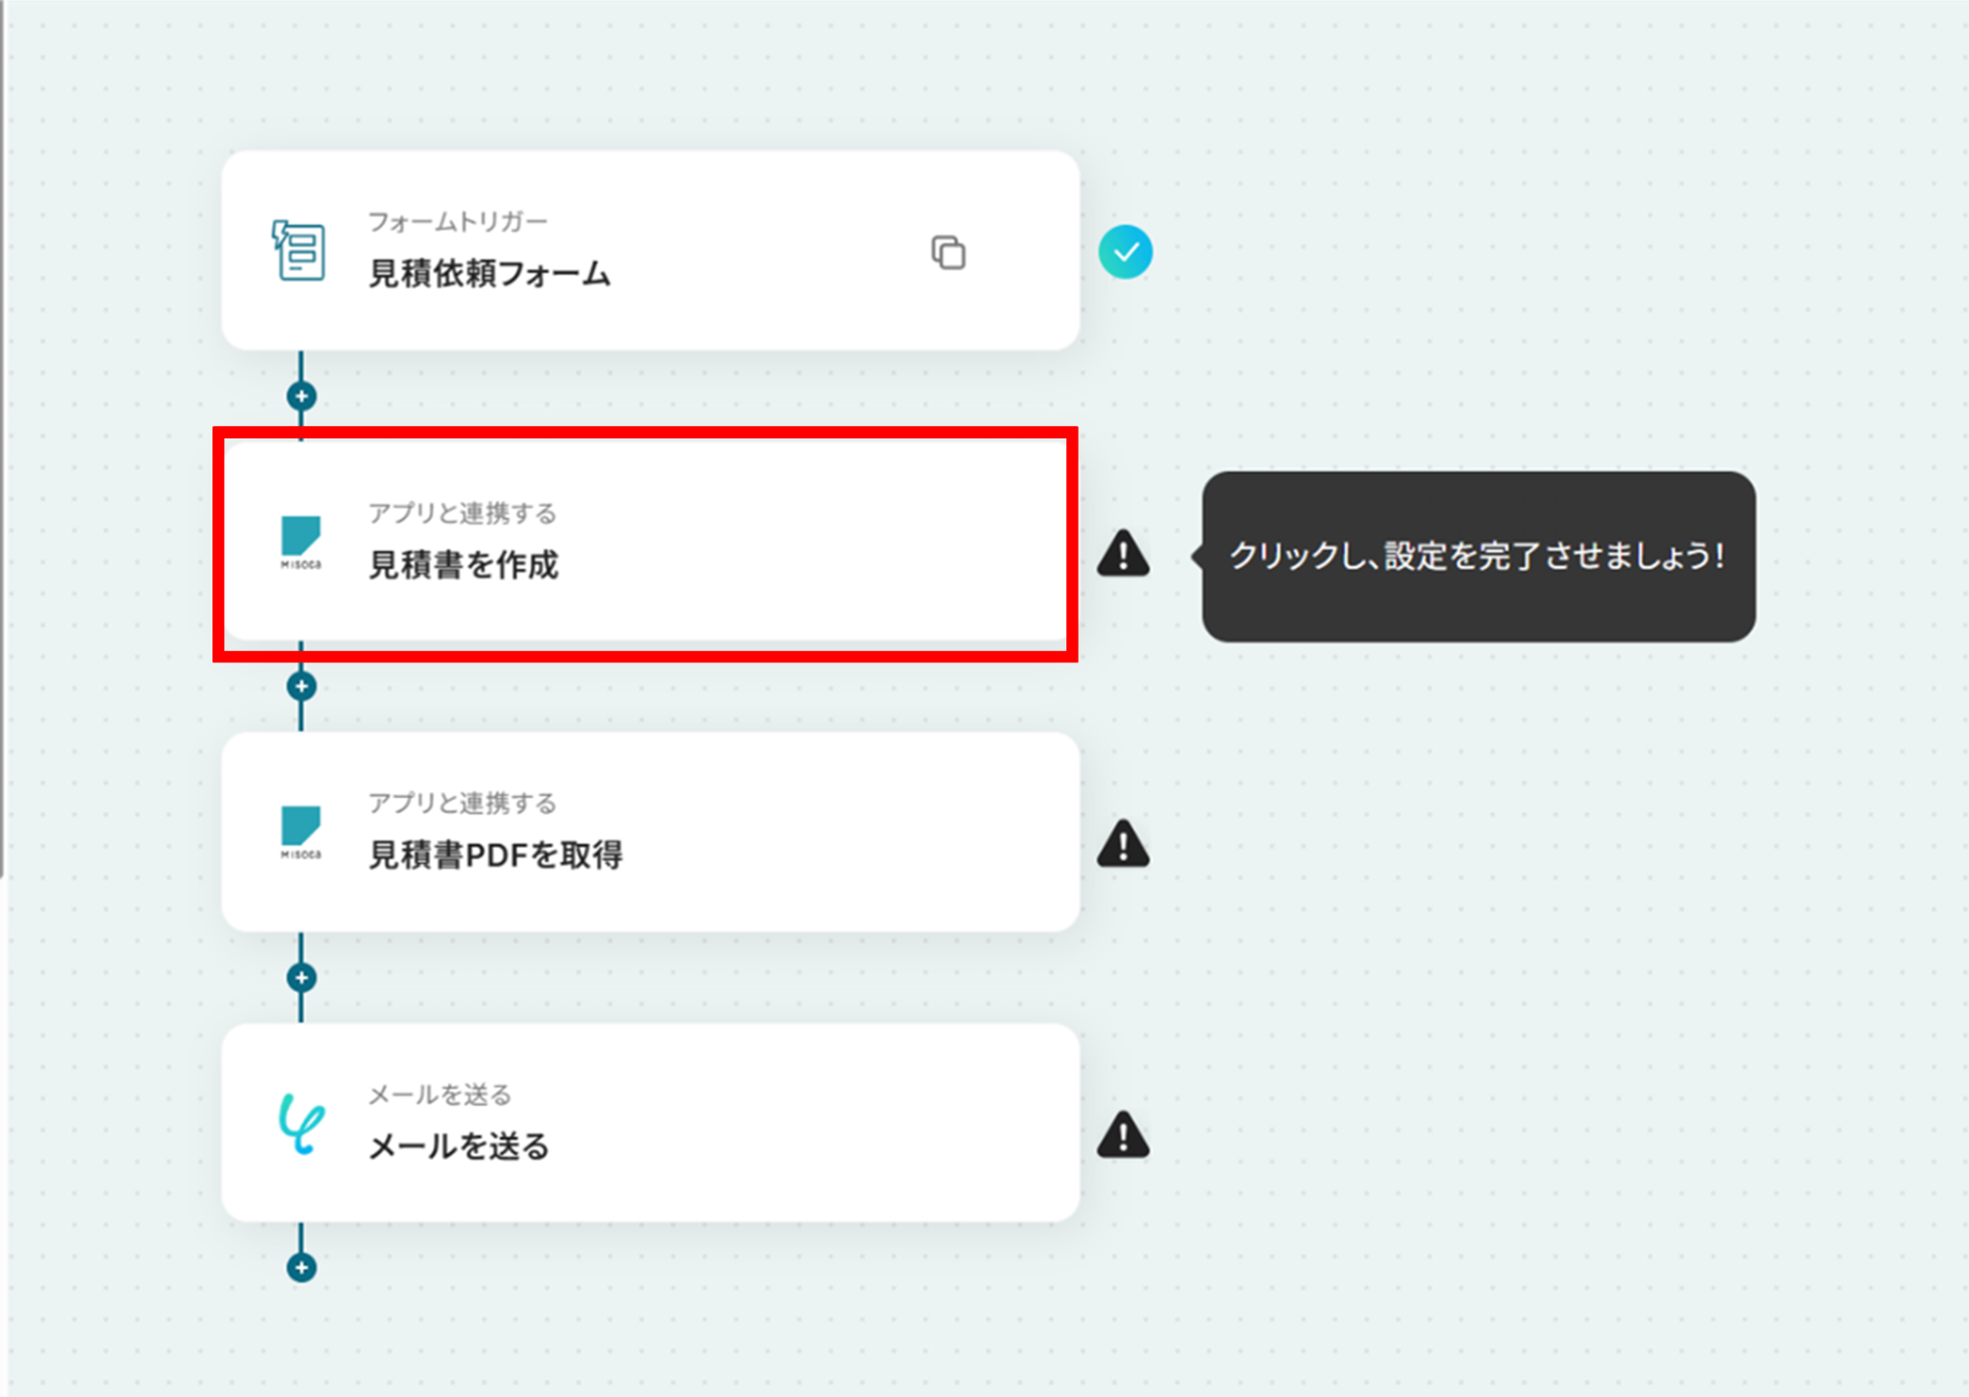The height and width of the screenshot is (1397, 1969).
Task: Click the アプリと連携する label on the PDF step
Action: (462, 803)
